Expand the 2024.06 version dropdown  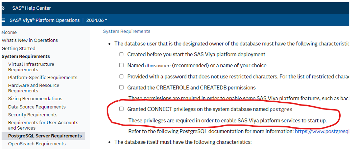tap(96, 20)
